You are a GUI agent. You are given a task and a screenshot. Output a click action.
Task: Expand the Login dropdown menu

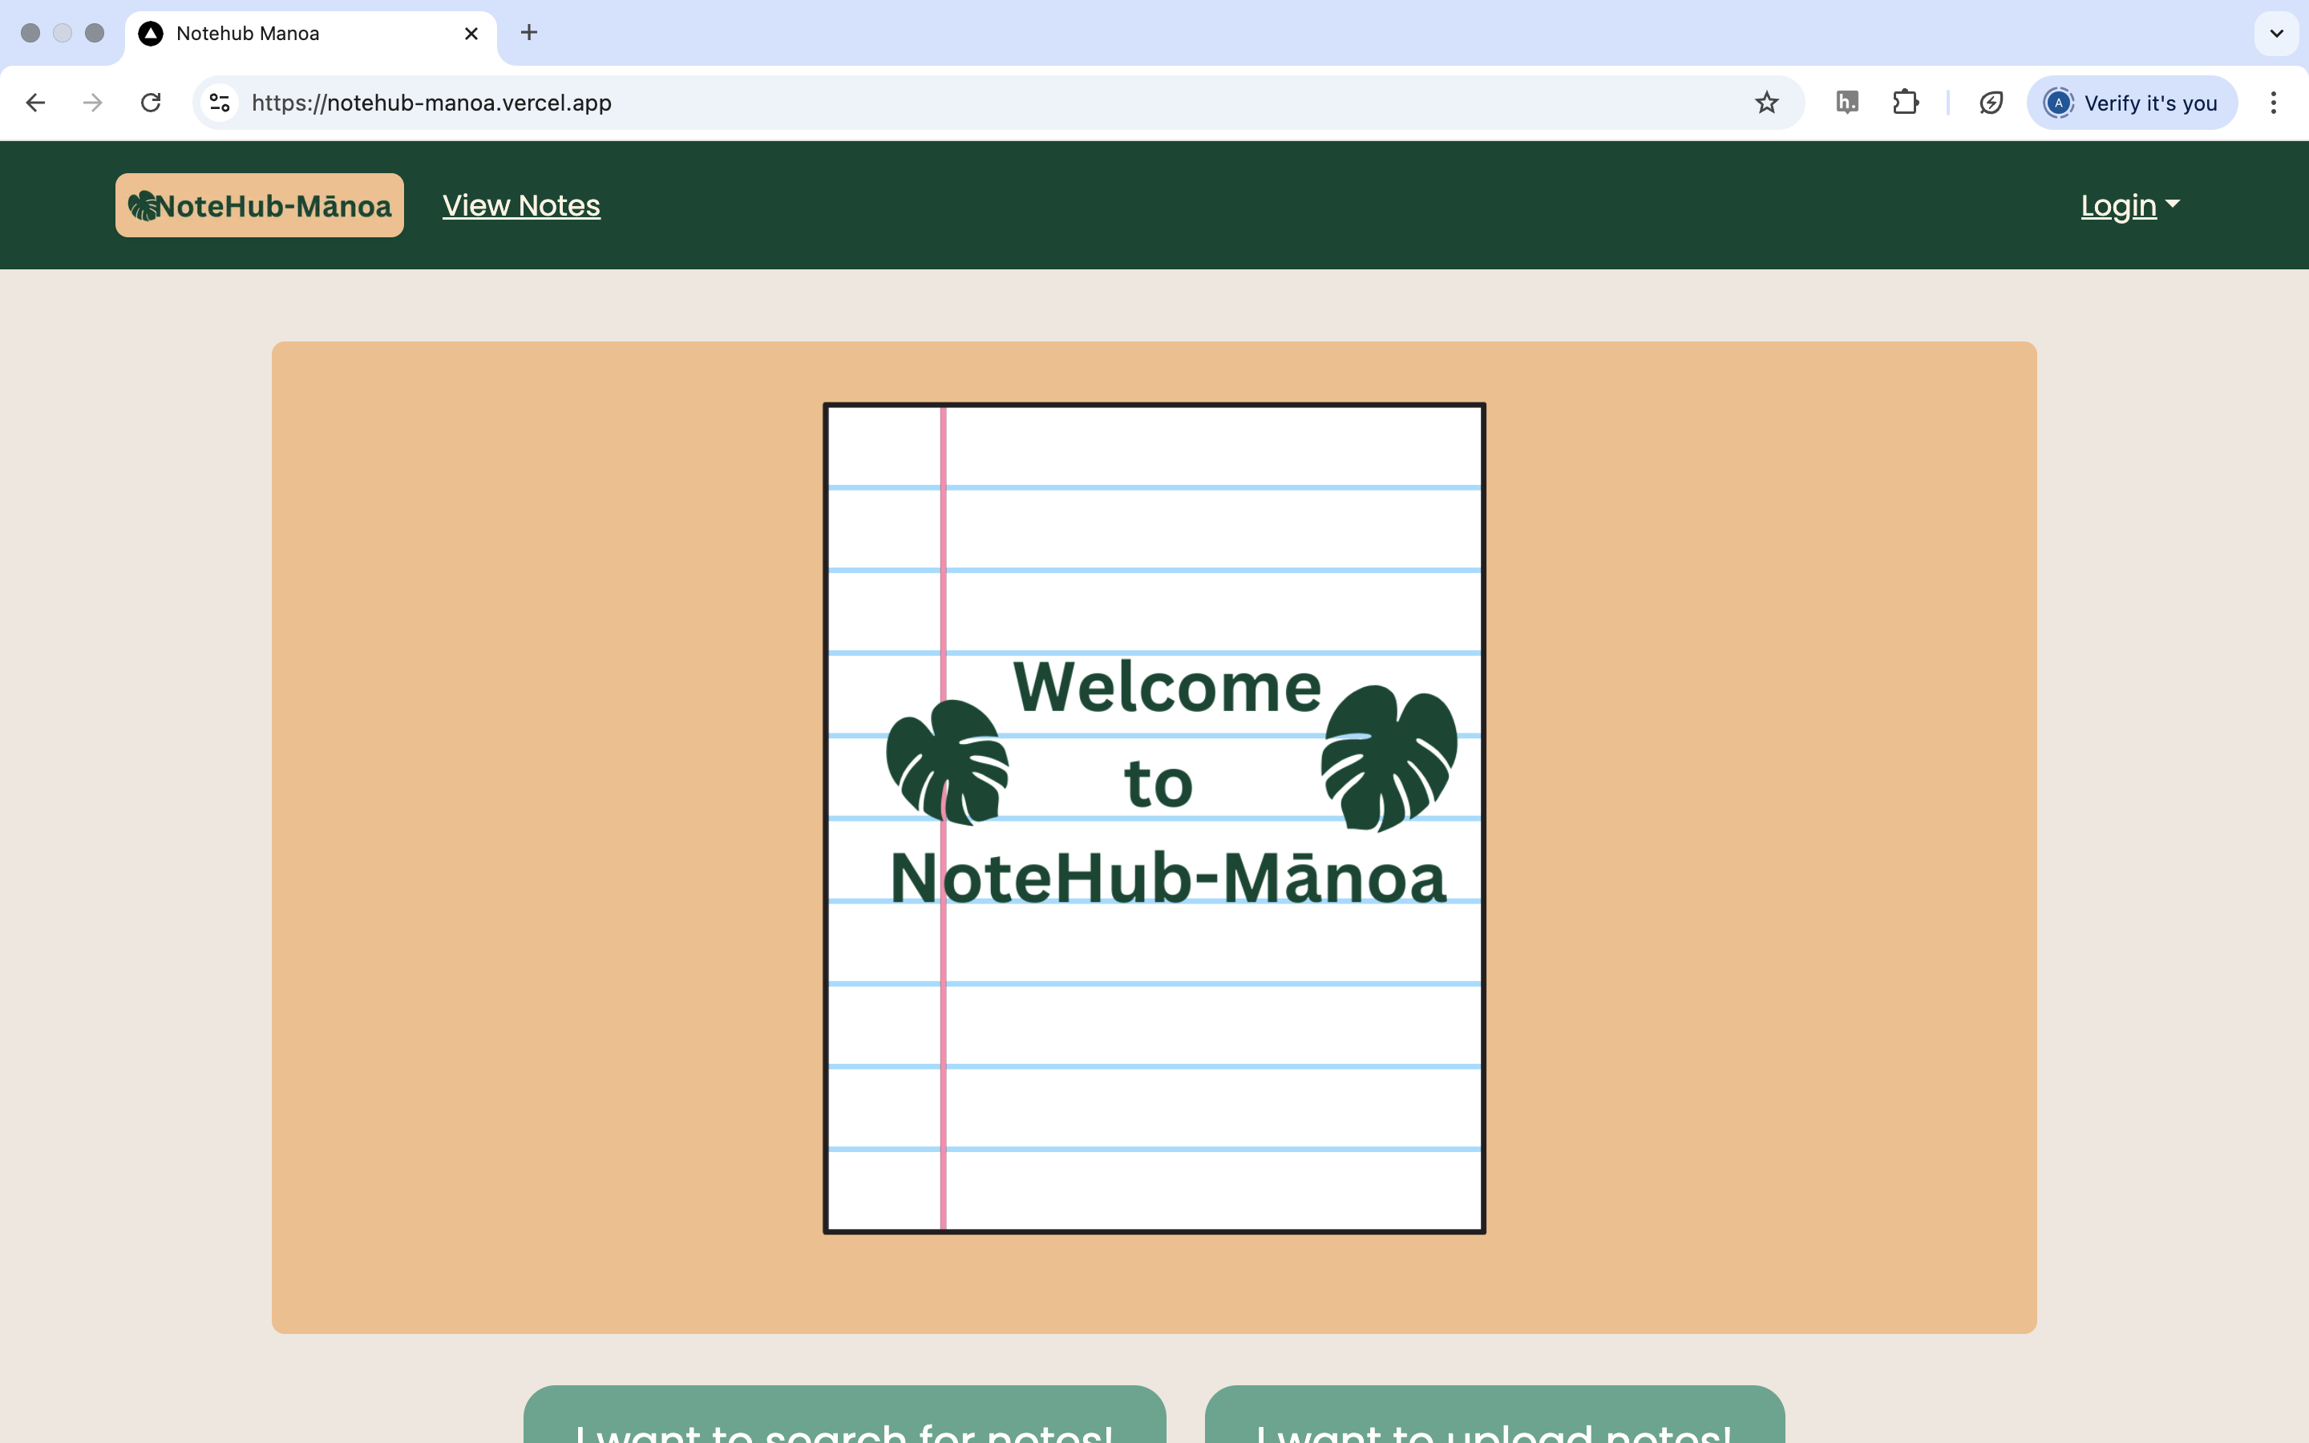click(2129, 205)
